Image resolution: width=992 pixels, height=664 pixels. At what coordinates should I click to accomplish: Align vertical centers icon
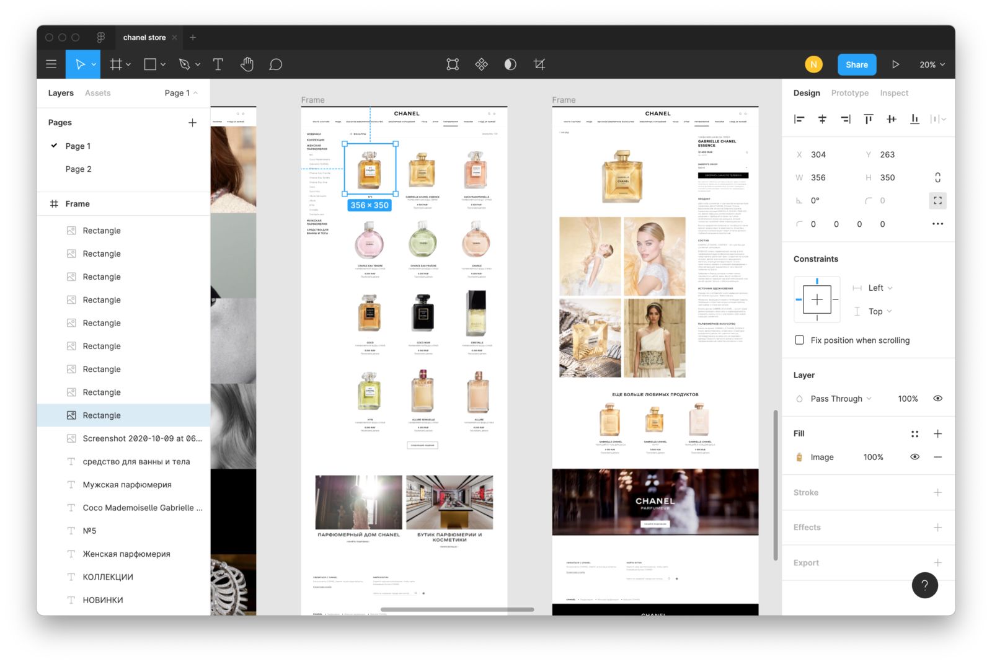(891, 119)
